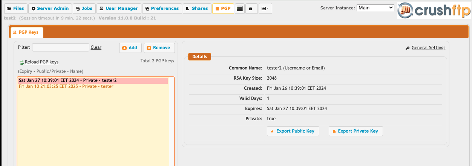Open the Preferences tab
The height and width of the screenshot is (166, 472).
(162, 8)
